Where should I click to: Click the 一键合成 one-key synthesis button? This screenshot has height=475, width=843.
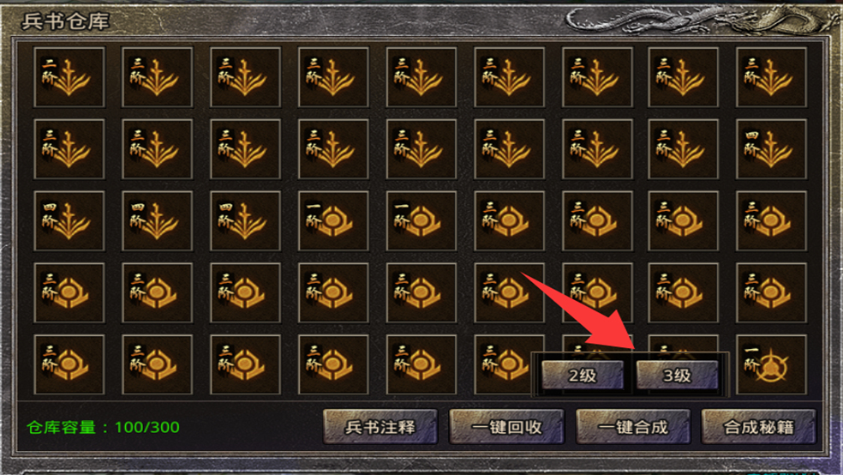coord(633,427)
